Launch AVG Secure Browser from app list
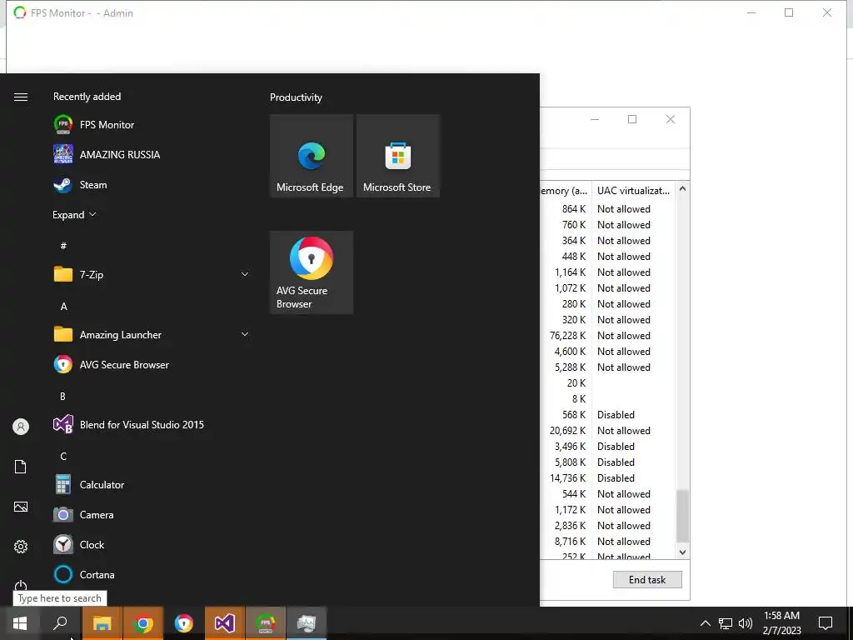 pyautogui.click(x=152, y=365)
